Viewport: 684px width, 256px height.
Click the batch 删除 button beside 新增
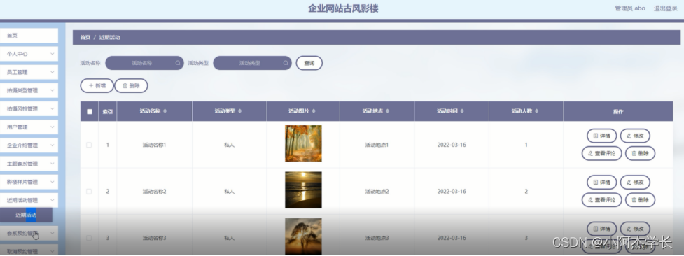pyautogui.click(x=132, y=86)
